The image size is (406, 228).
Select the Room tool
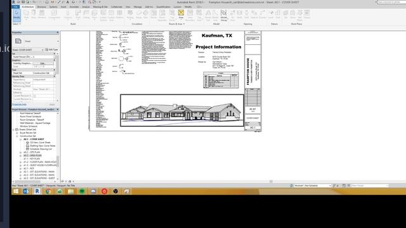[x=154, y=15]
